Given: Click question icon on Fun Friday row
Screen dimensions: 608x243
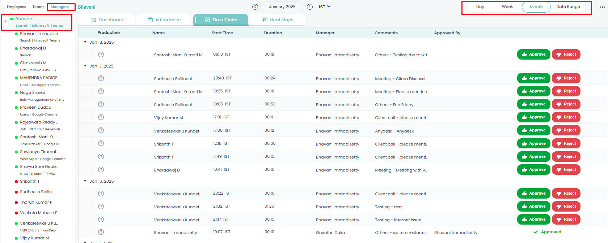Looking at the screenshot, I should coord(101,104).
